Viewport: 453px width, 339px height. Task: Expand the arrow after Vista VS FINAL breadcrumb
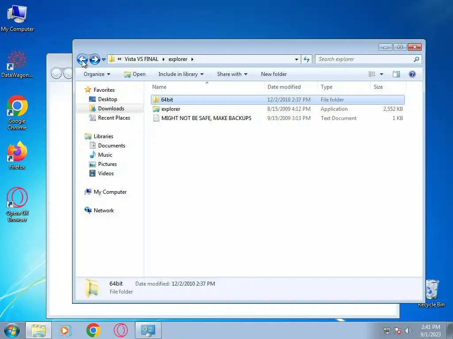point(164,59)
